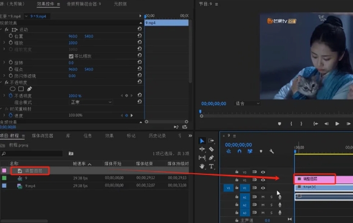Reset the position parameter
Screen dimensions: 353x223
140,35
